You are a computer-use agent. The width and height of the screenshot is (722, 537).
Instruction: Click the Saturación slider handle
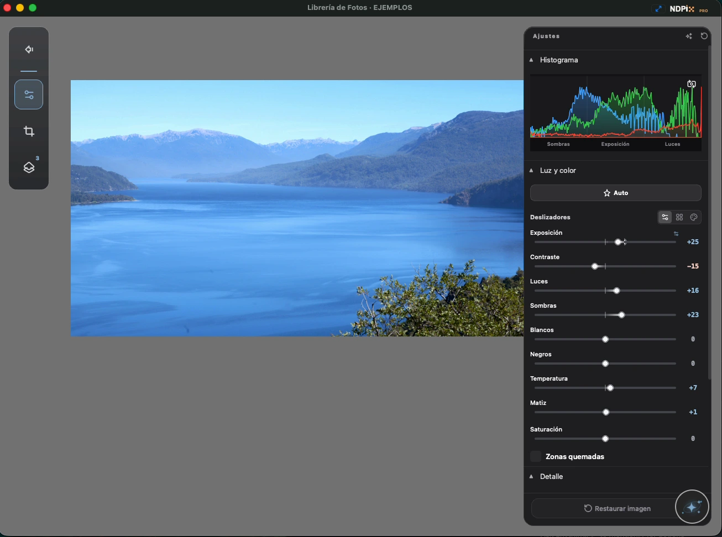pyautogui.click(x=605, y=439)
